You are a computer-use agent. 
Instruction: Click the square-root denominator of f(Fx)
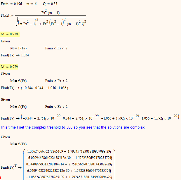[51, 22]
